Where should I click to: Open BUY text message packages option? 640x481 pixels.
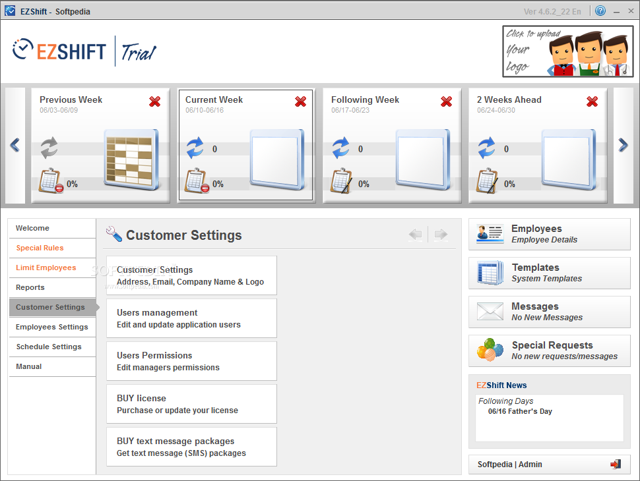pos(191,447)
